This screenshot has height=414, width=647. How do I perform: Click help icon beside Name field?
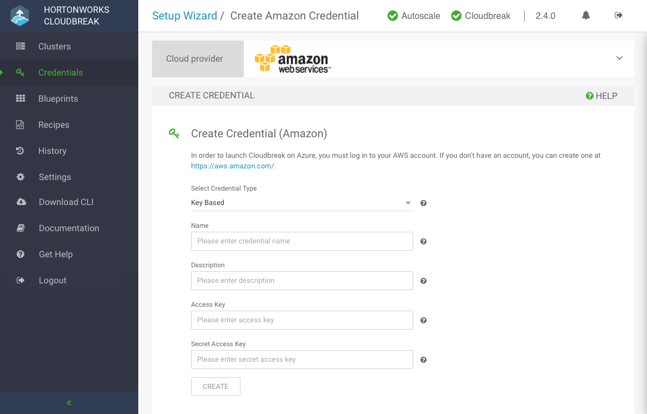click(423, 242)
